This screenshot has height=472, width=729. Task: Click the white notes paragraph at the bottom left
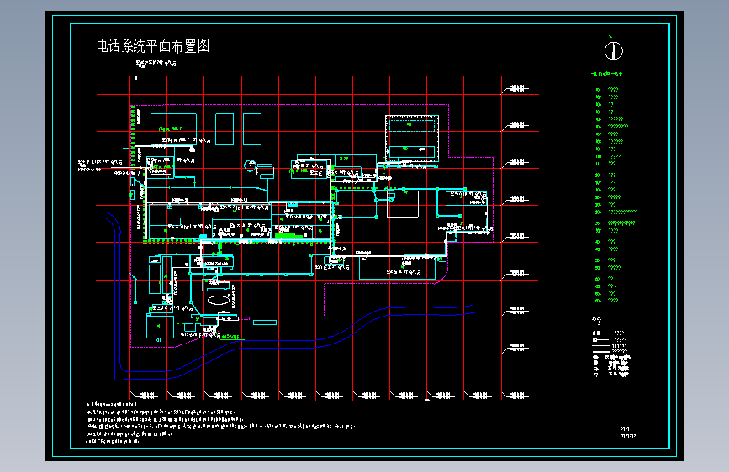pyautogui.click(x=221, y=422)
